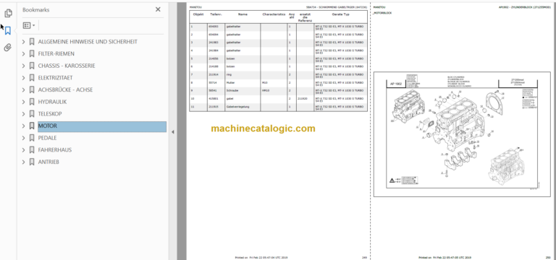
Task: Navigate to the HYDRAULIK bookmark
Action: click(x=52, y=102)
